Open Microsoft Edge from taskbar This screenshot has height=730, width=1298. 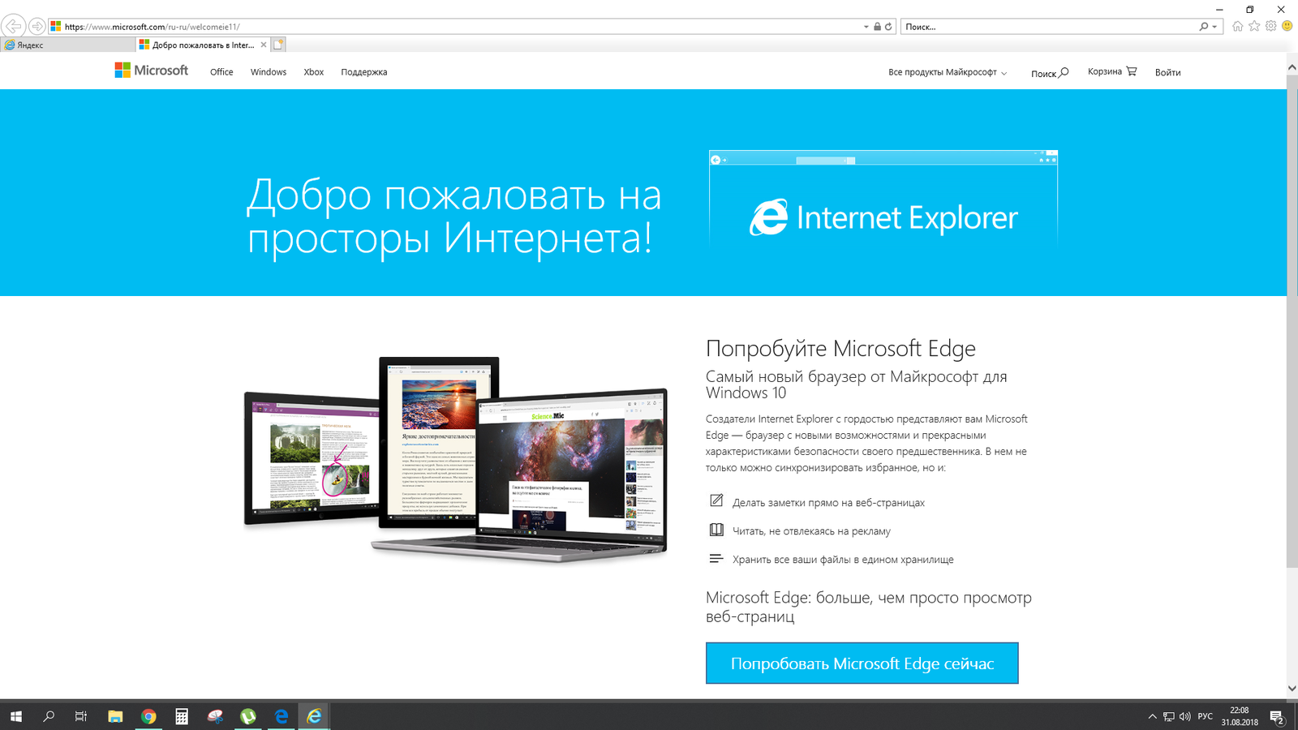coord(282,716)
